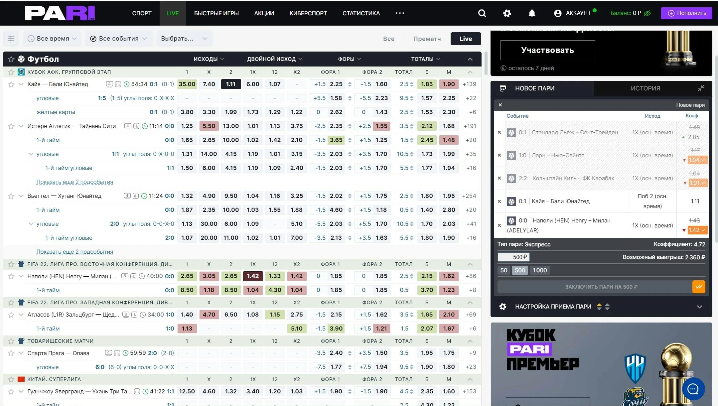Remove Ларн – Нью-Сейнтс bet
718x406 pixels.
click(499, 155)
